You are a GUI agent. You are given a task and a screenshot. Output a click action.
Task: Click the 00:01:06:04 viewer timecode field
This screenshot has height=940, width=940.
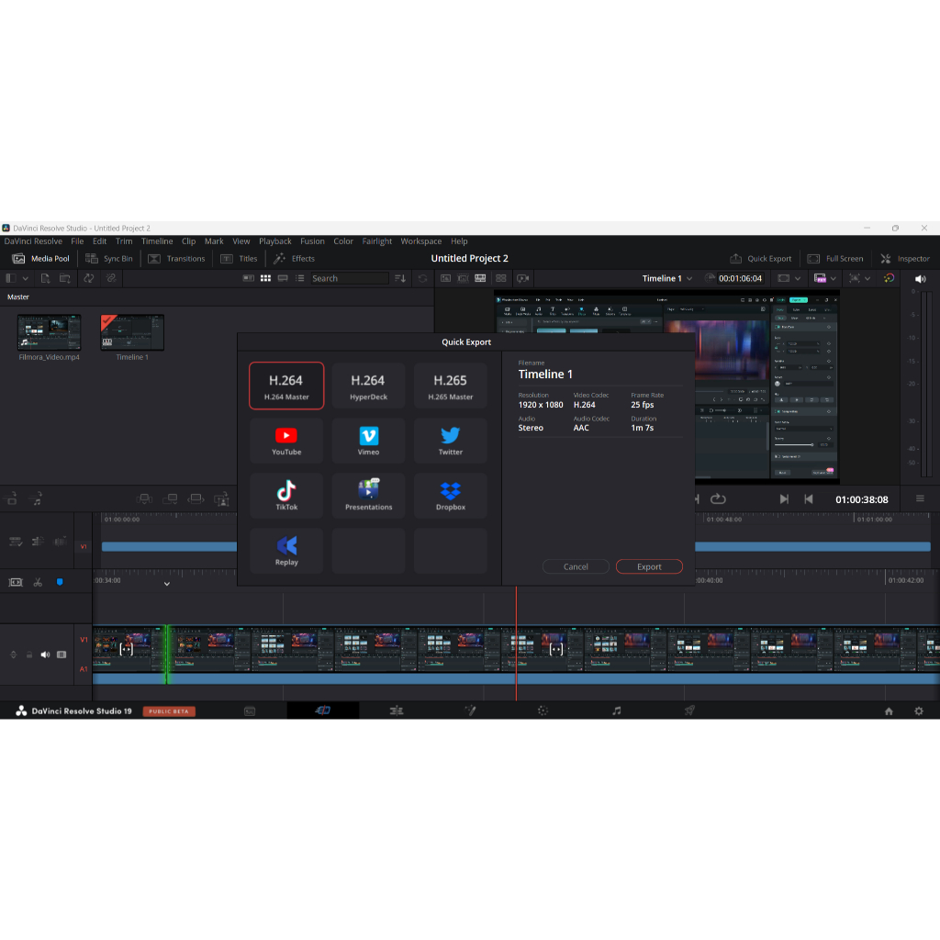click(740, 278)
